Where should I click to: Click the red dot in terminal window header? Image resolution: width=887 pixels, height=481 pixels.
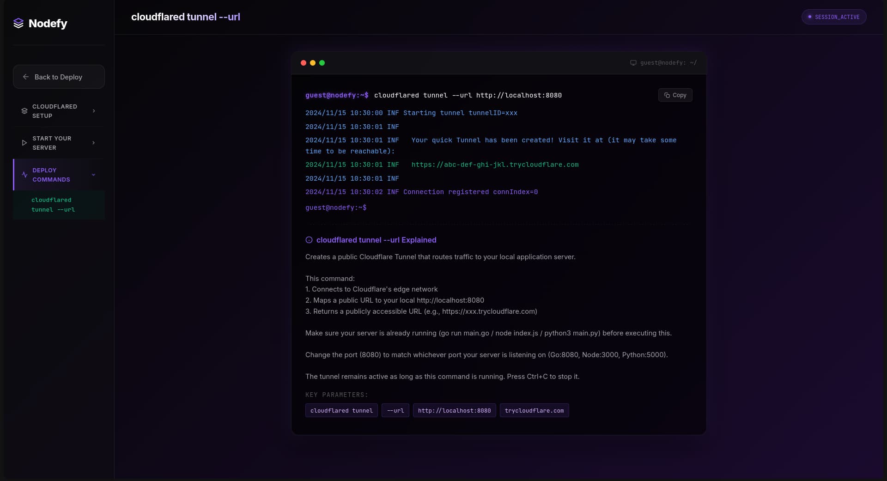[304, 63]
